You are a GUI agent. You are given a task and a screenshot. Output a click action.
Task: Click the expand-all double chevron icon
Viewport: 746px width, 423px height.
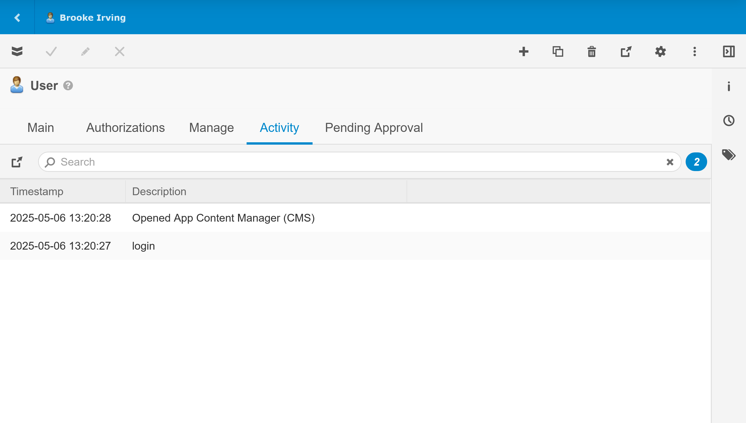click(x=17, y=51)
